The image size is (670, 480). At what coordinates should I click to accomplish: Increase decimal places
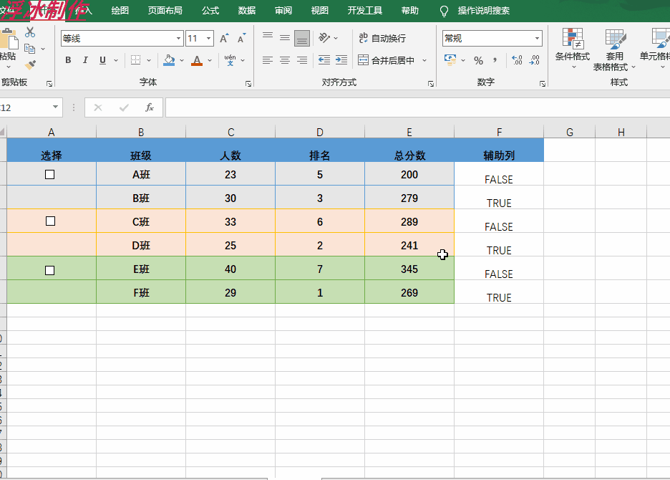[x=517, y=60]
